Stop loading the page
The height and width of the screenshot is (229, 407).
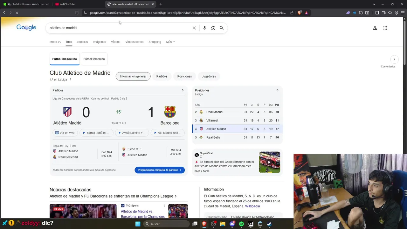coord(17,13)
